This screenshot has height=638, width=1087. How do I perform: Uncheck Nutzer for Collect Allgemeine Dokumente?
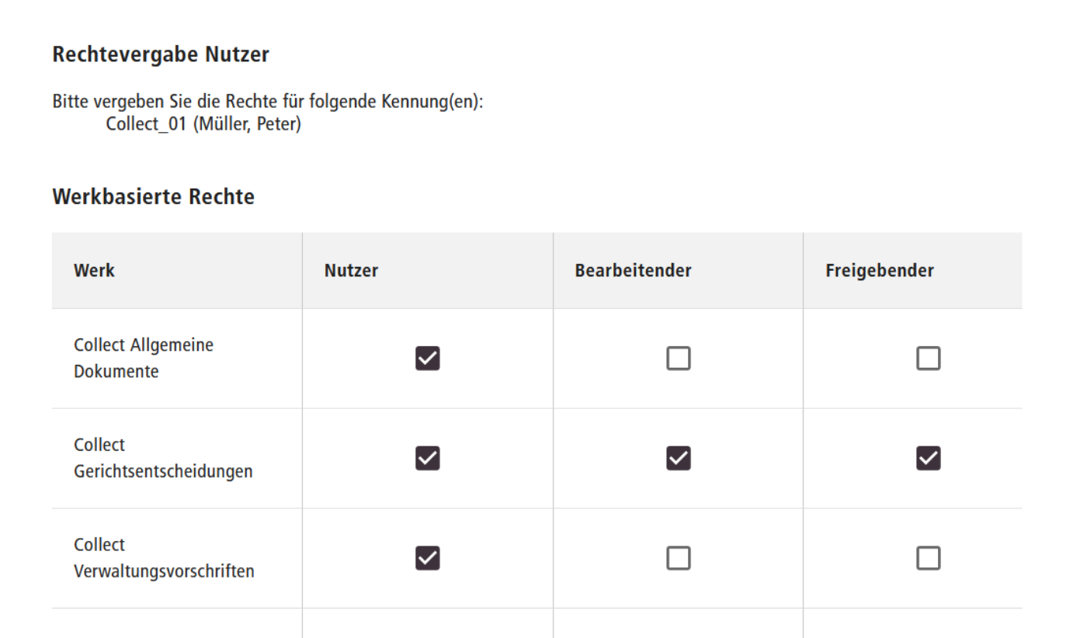pos(426,358)
